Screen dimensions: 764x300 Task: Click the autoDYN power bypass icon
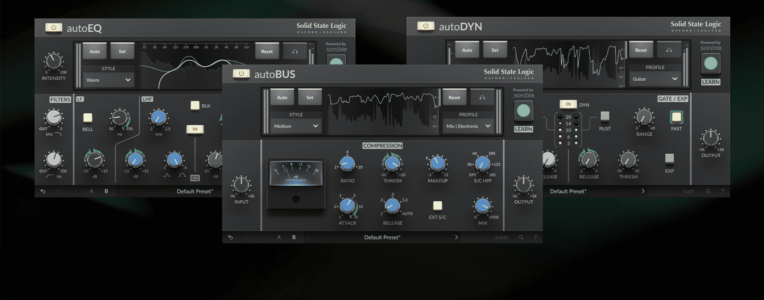(426, 26)
